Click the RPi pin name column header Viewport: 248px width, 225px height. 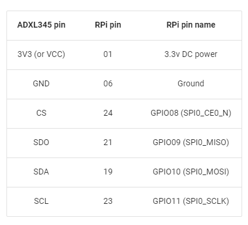click(191, 25)
